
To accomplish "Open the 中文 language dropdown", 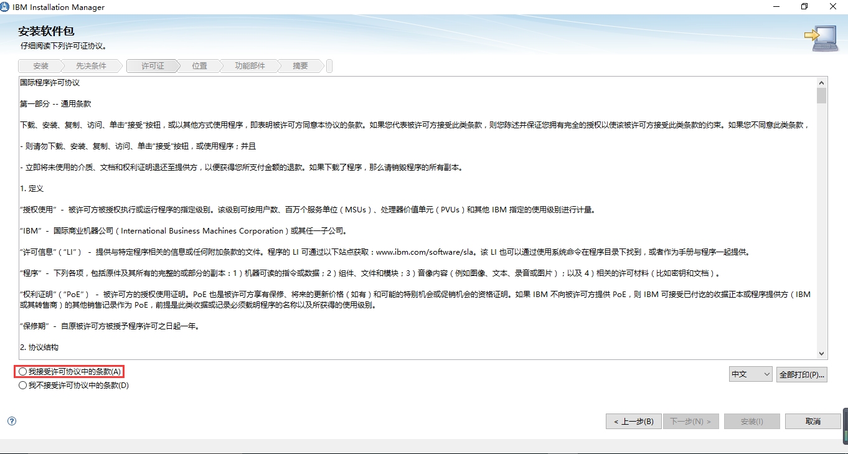I will (751, 374).
